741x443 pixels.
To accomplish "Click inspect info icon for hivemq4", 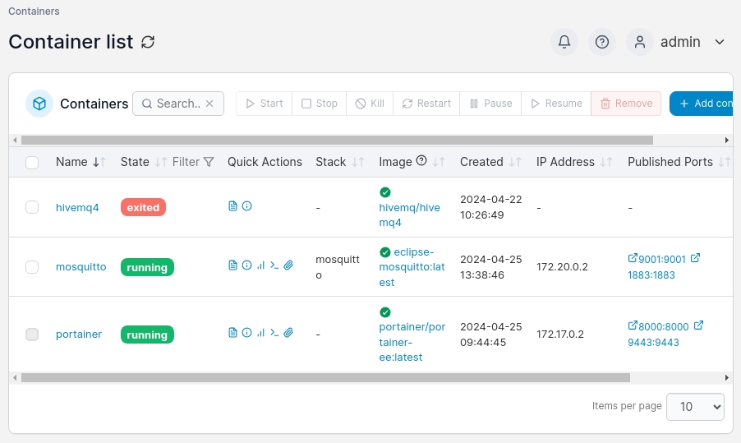I will (246, 206).
